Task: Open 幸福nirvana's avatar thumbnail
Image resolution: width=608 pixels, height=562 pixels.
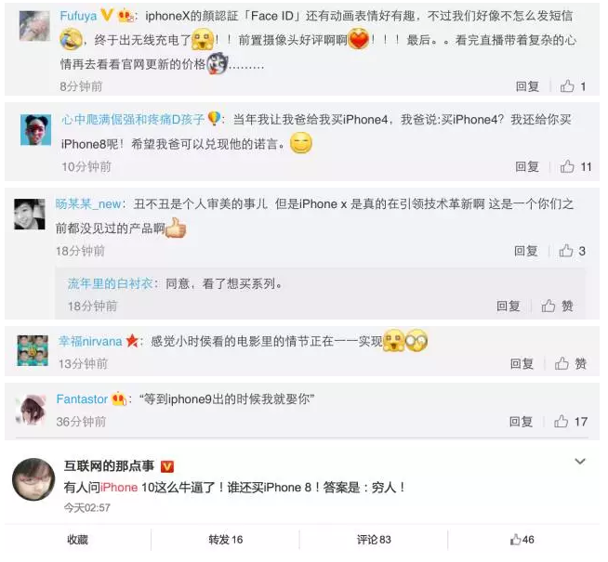Action: pos(33,350)
